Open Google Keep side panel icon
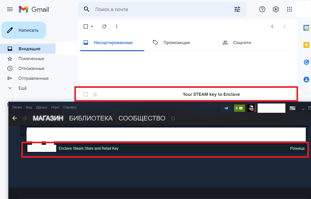Viewport: 311px width, 199px height. click(306, 45)
